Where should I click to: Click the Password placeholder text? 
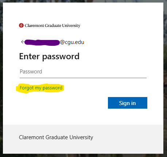pyautogui.click(x=31, y=72)
